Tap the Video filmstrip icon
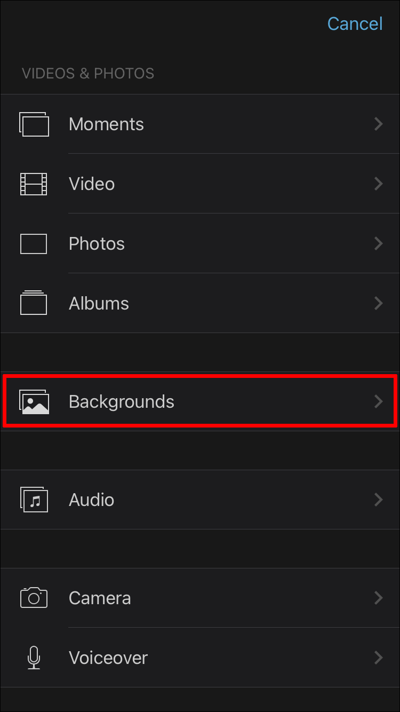The image size is (400, 712). 34,184
